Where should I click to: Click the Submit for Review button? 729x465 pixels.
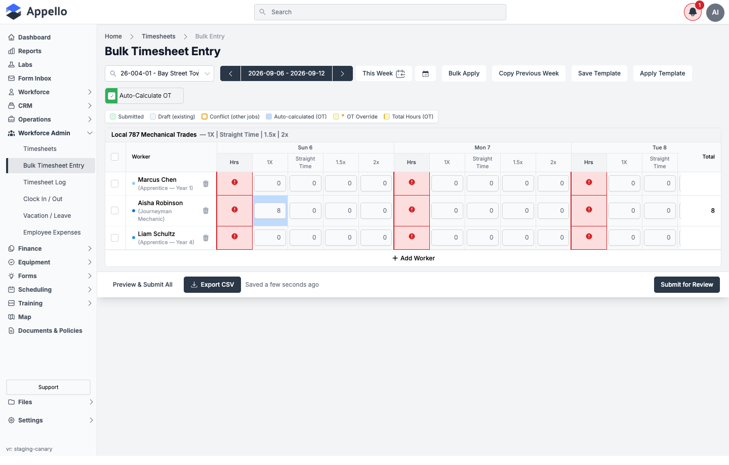[687, 285]
